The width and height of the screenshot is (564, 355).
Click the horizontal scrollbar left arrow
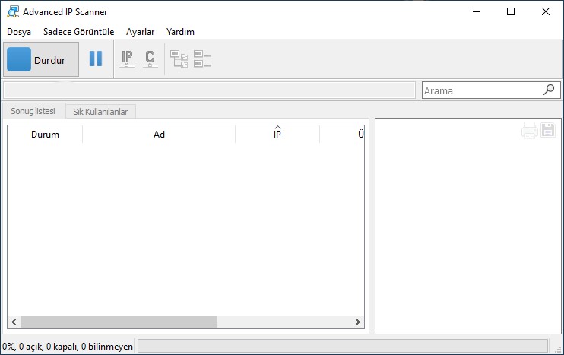[x=14, y=322]
